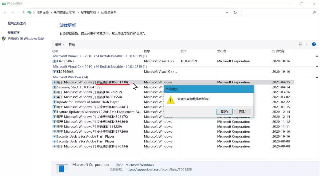Confirm uninstall by clicking 是(Y)
320x176 pixels.
pyautogui.click(x=224, y=111)
